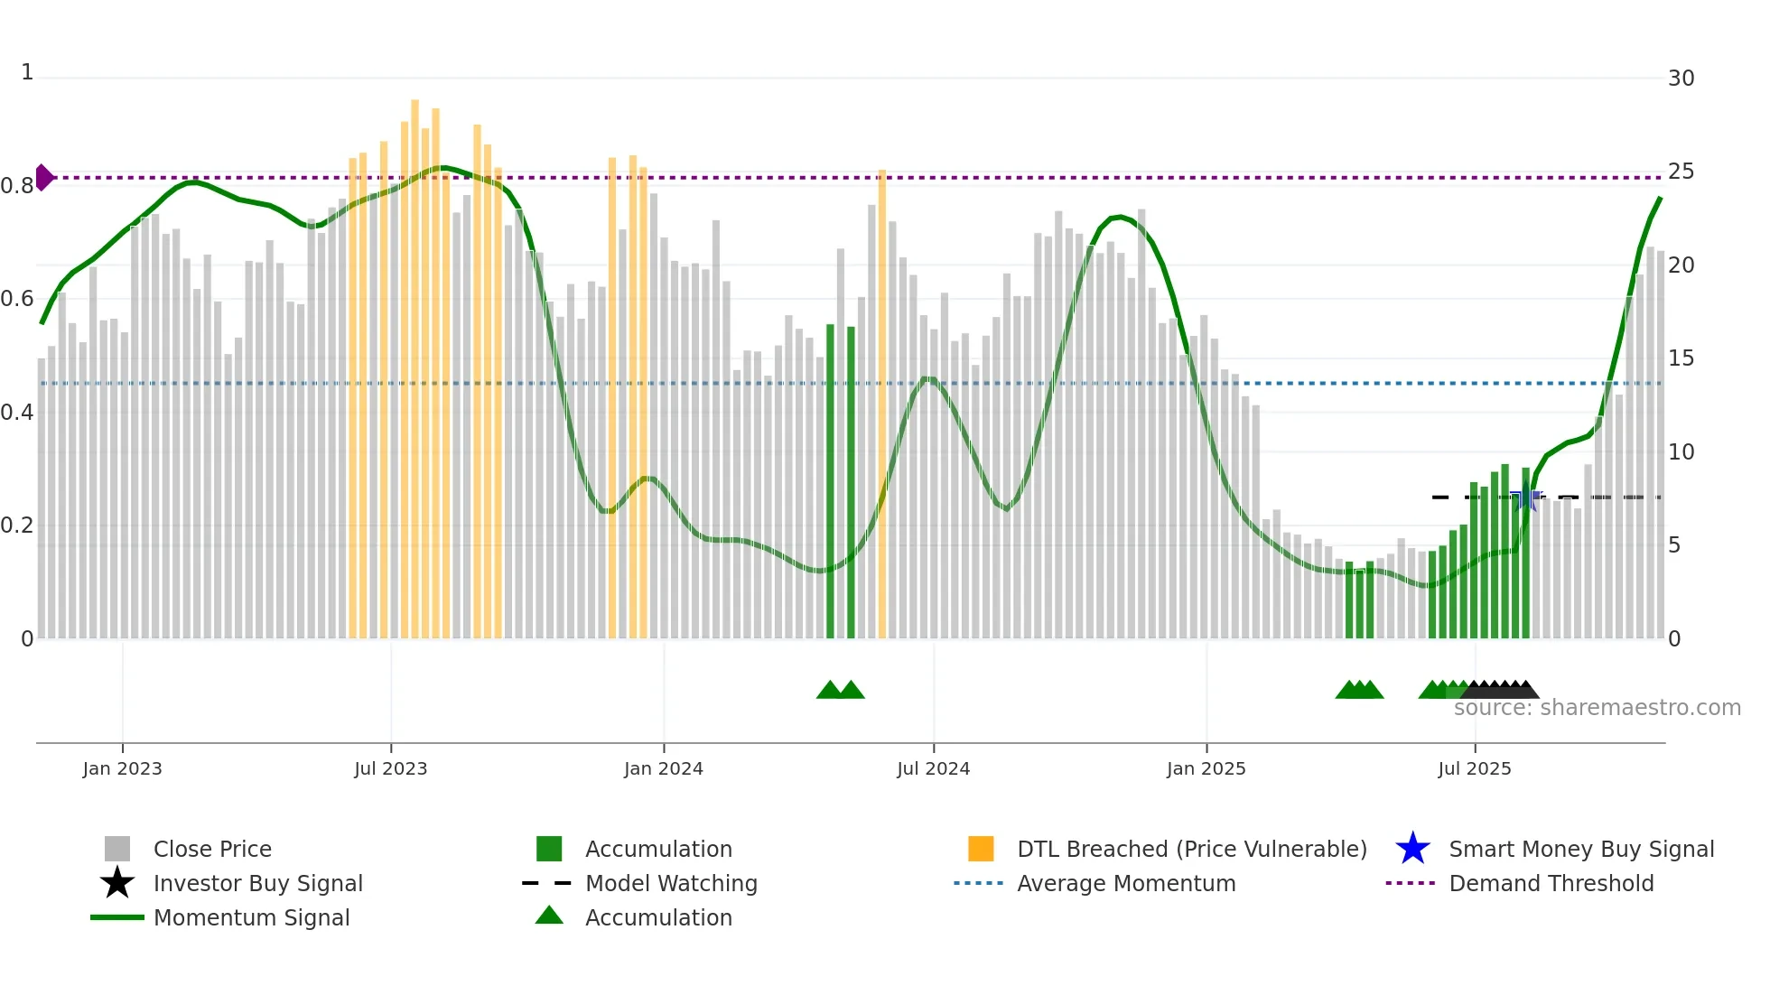This screenshot has height=995, width=1770.
Task: Click the dashed Model Watching legend icon
Action: tap(547, 883)
